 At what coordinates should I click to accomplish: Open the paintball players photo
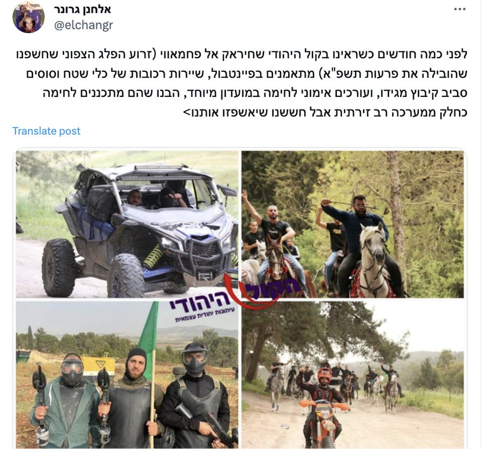pyautogui.click(x=127, y=375)
